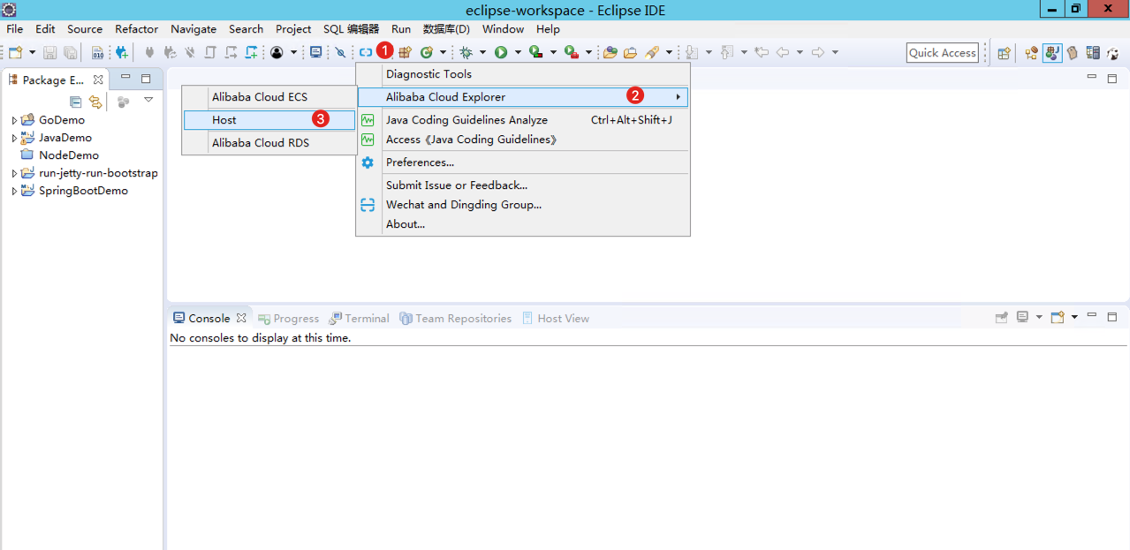
Task: Open the Project menu
Action: (293, 29)
